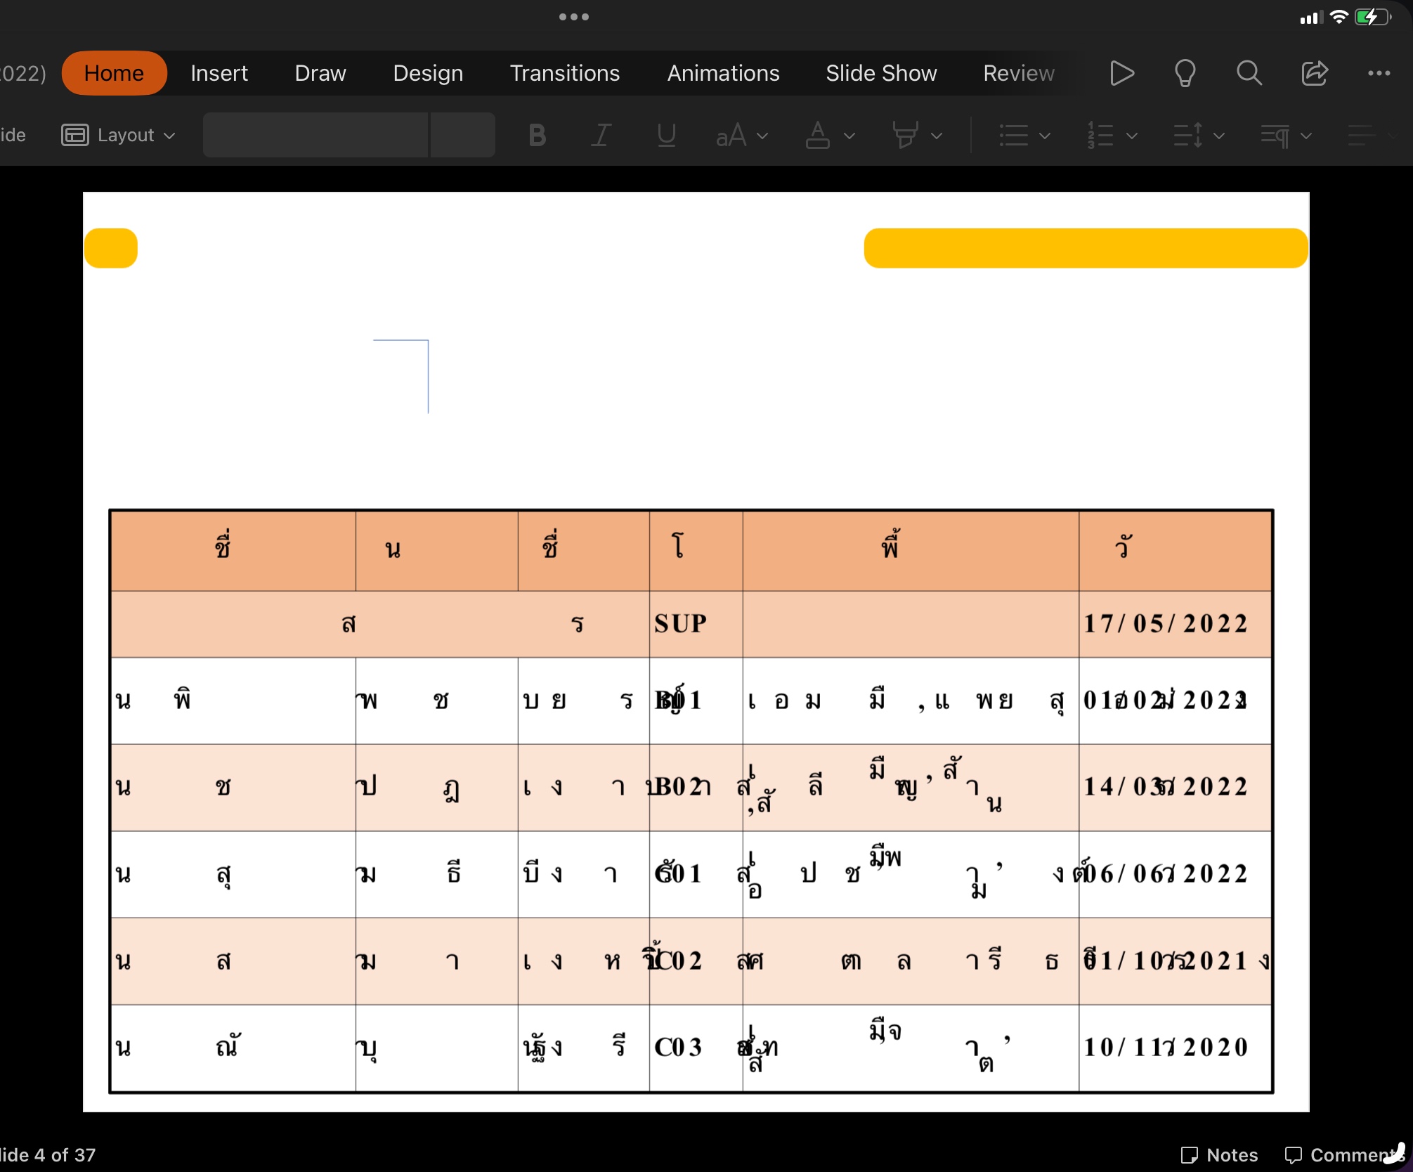The height and width of the screenshot is (1172, 1413).
Task: Open the more options ellipsis icon
Action: click(1379, 73)
